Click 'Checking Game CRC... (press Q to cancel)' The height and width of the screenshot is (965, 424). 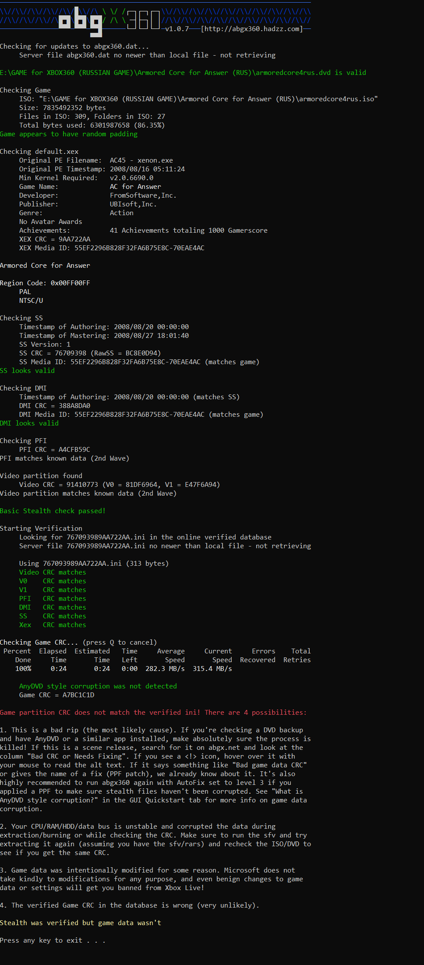point(78,642)
